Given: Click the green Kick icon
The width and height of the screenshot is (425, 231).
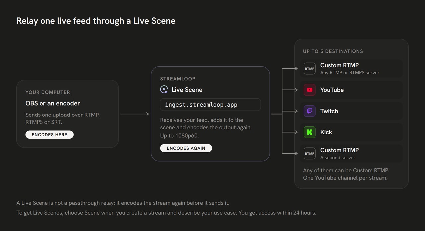Looking at the screenshot, I should [x=310, y=132].
